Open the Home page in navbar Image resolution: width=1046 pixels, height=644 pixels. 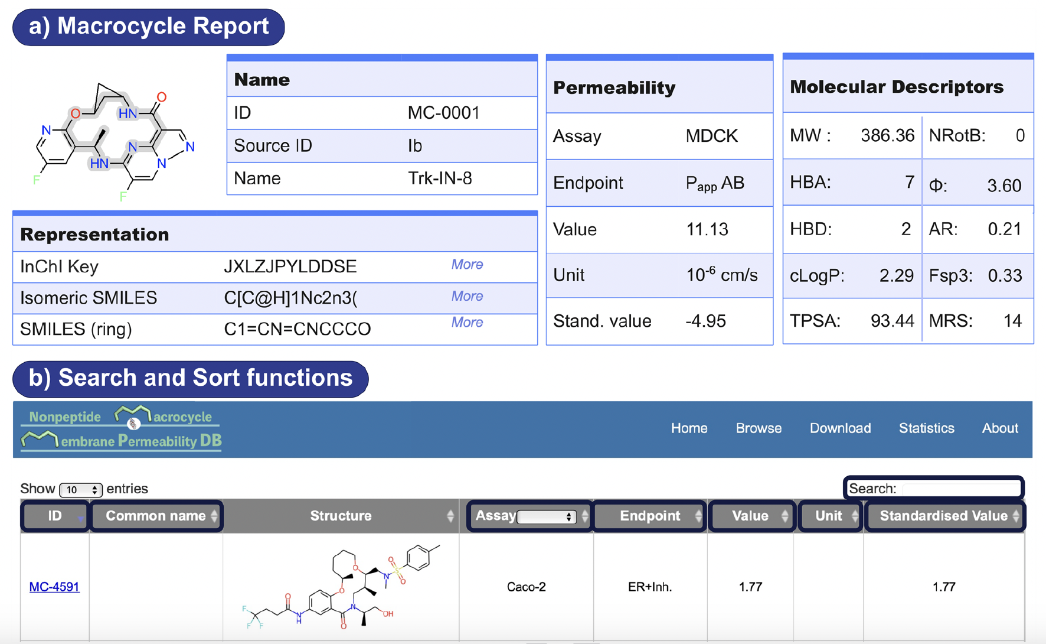(689, 428)
